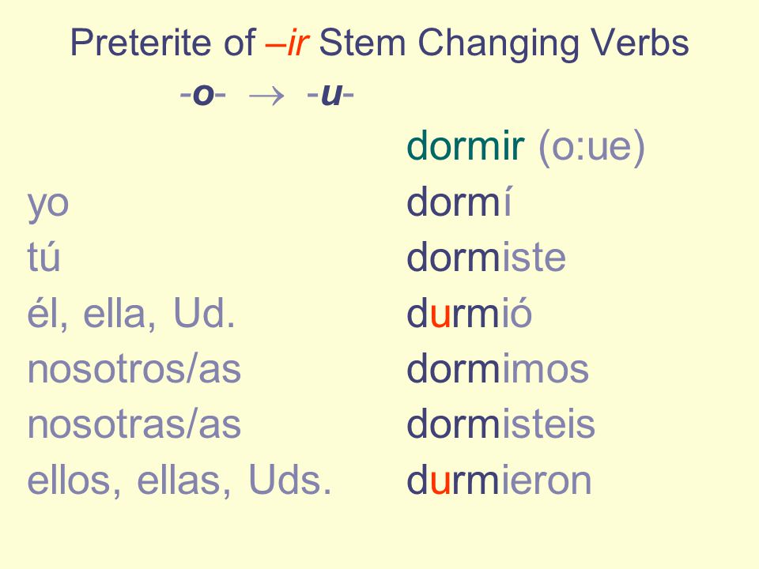The image size is (759, 569).
Task: Click the conjugation 'durmieron'
Action: coord(499,480)
